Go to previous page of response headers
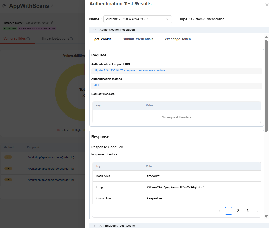Image resolution: width=274 pixels, height=228 pixels. pyautogui.click(x=219, y=211)
